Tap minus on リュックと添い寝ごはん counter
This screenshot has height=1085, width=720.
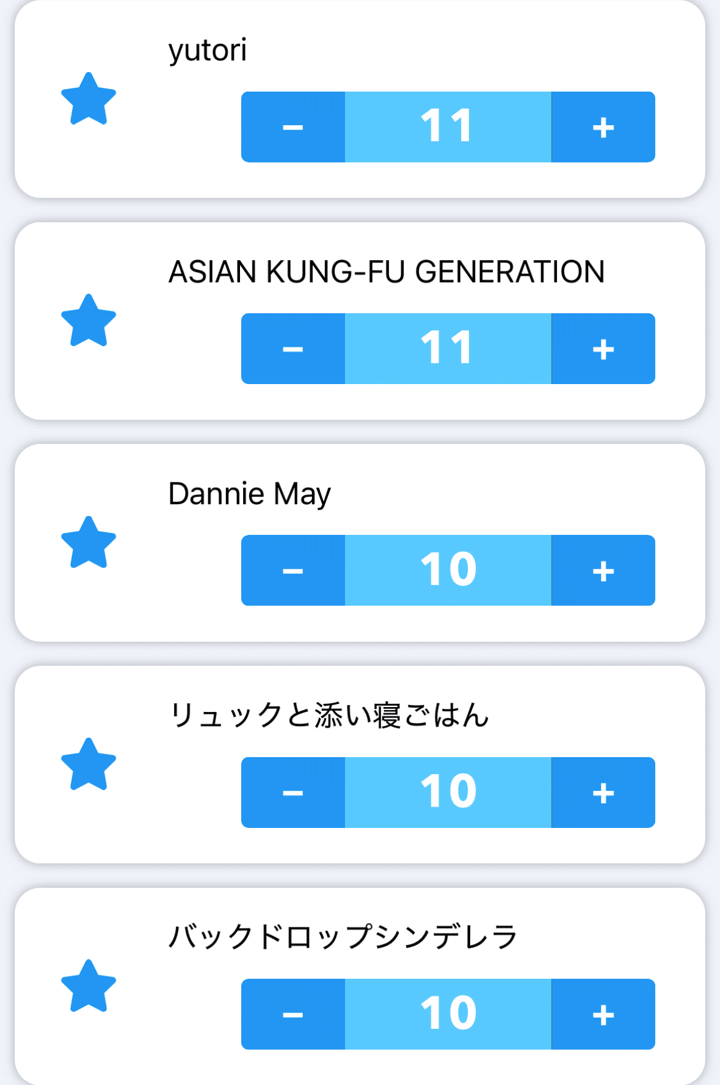point(293,793)
